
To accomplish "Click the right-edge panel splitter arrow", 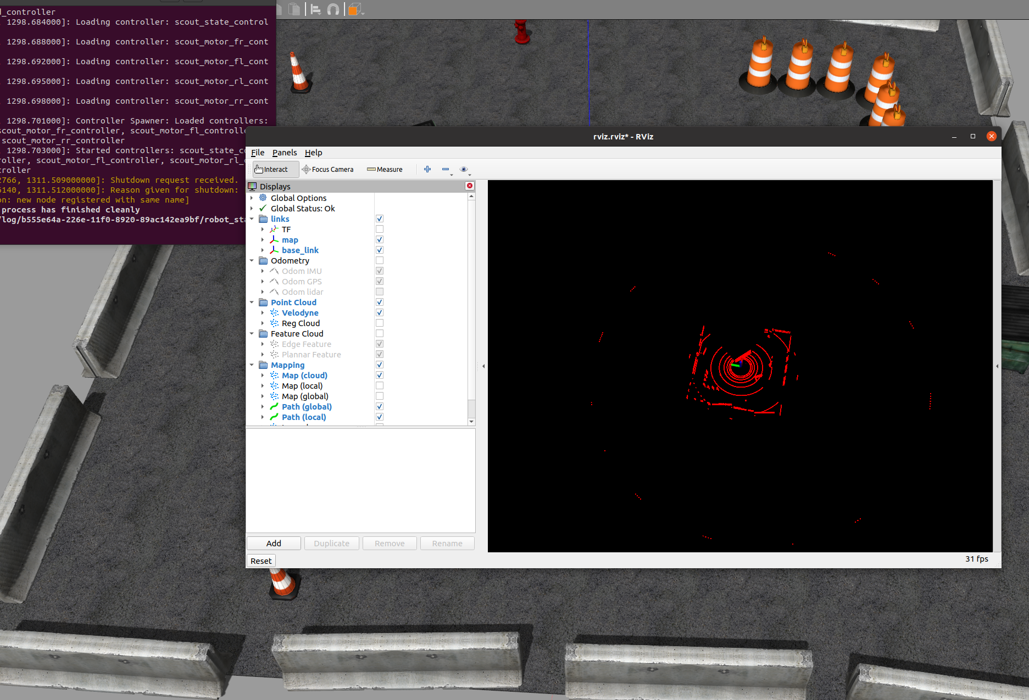I will [997, 366].
